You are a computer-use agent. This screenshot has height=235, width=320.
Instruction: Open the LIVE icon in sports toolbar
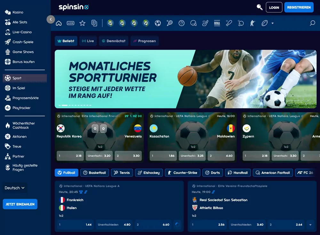[71, 23]
